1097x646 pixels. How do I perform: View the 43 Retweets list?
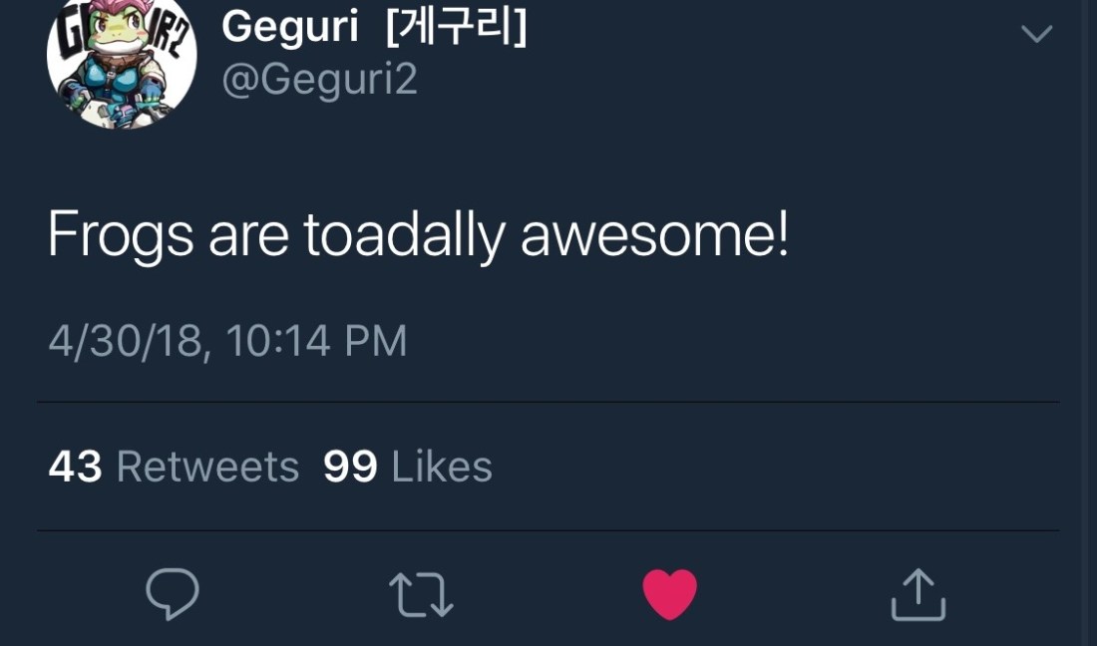tap(174, 467)
